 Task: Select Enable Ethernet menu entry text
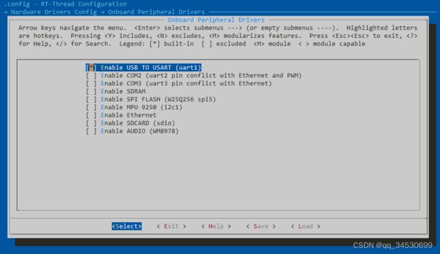click(129, 115)
